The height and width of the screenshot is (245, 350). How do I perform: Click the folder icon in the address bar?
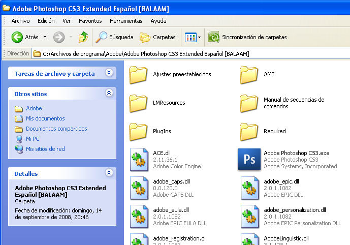pos(37,54)
